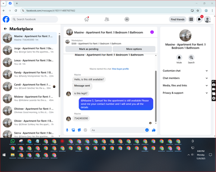Open the Maxine conversation in the list

click(x=29, y=38)
